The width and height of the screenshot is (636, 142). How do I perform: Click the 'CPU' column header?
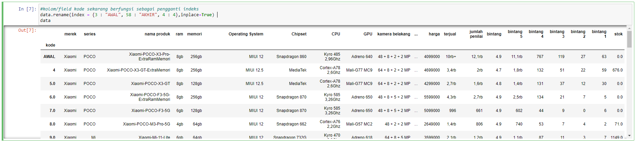(x=336, y=34)
